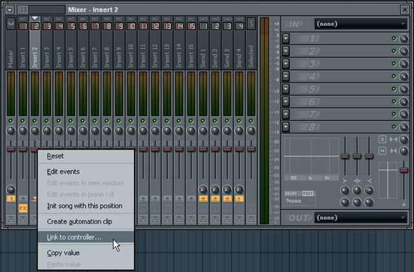Click 'Copy value' in the context menu
414x272 pixels.
[x=63, y=253]
